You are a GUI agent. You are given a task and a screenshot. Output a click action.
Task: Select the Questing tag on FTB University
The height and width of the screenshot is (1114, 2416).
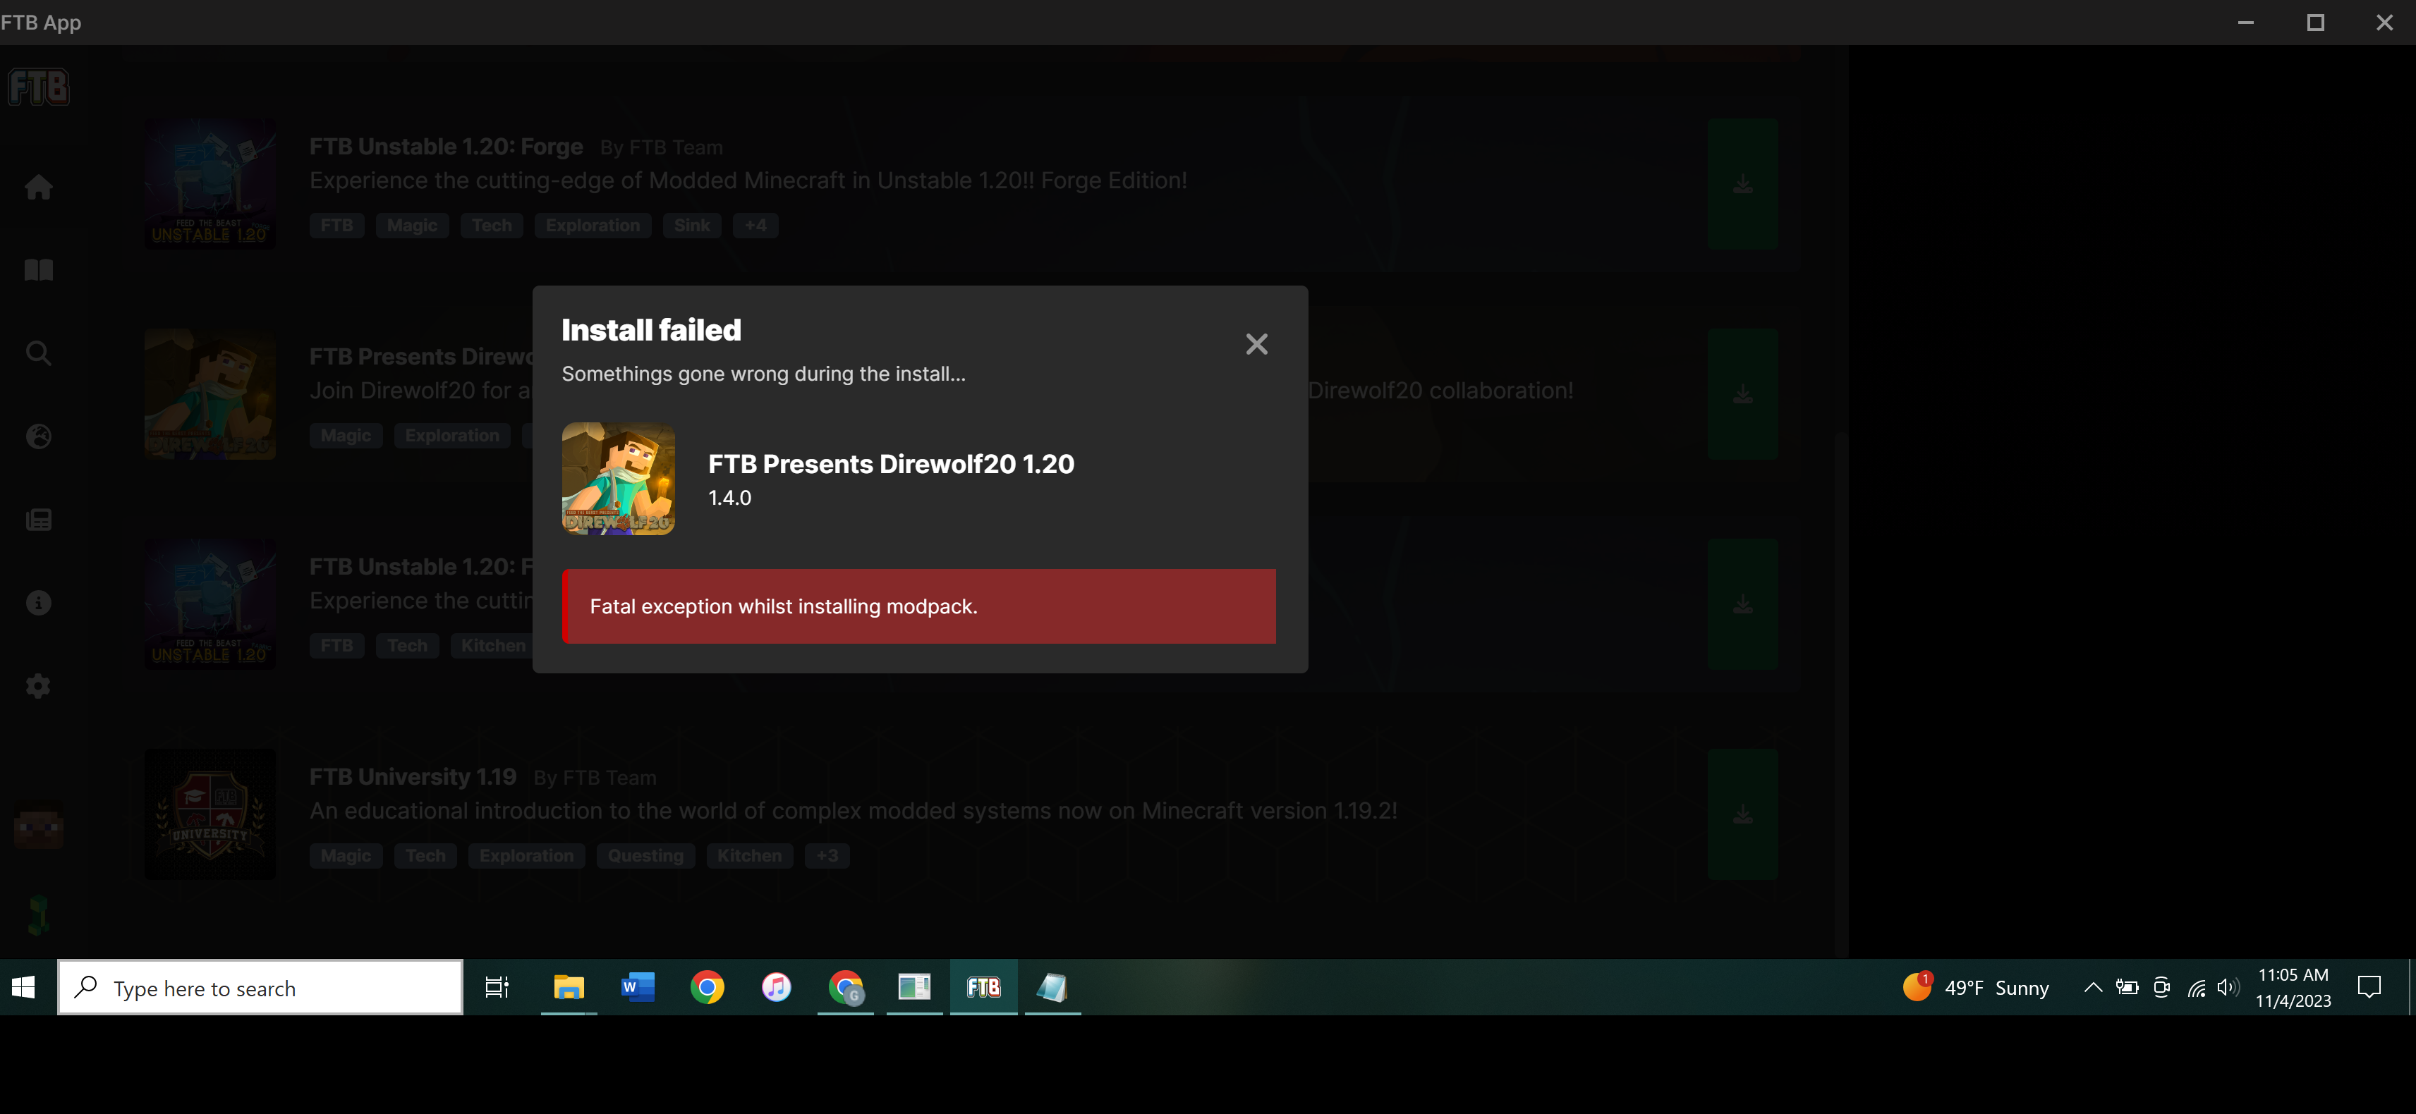click(644, 855)
